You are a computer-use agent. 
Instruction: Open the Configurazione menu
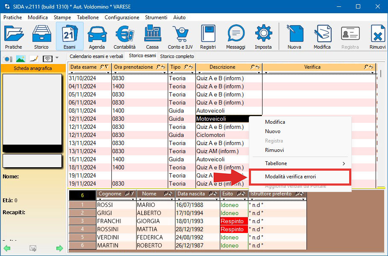122,17
